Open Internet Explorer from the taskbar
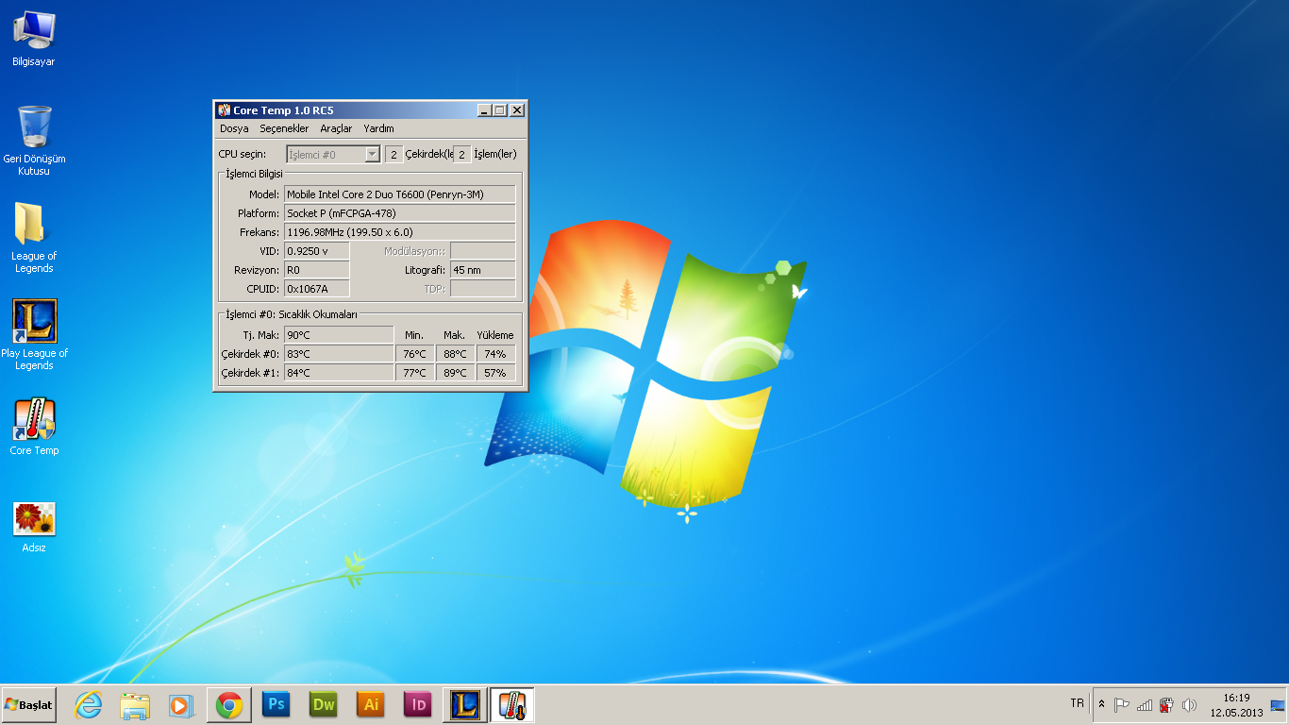 (x=89, y=704)
